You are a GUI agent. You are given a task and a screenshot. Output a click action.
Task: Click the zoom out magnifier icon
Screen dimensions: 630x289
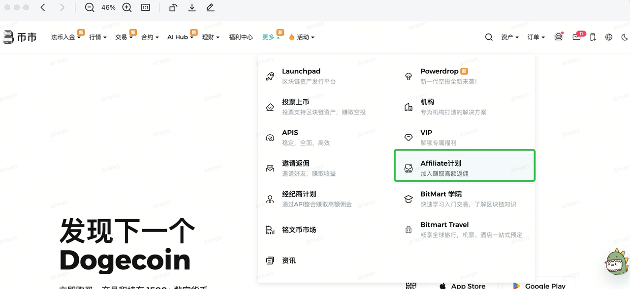(89, 8)
